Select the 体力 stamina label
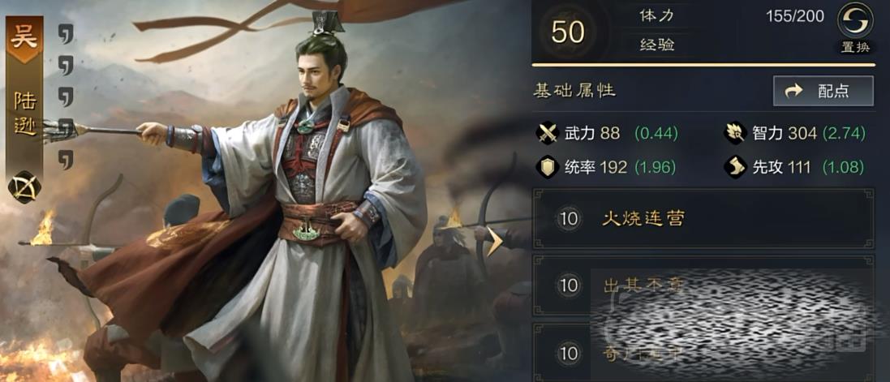Image resolution: width=890 pixels, height=382 pixels. (x=656, y=15)
